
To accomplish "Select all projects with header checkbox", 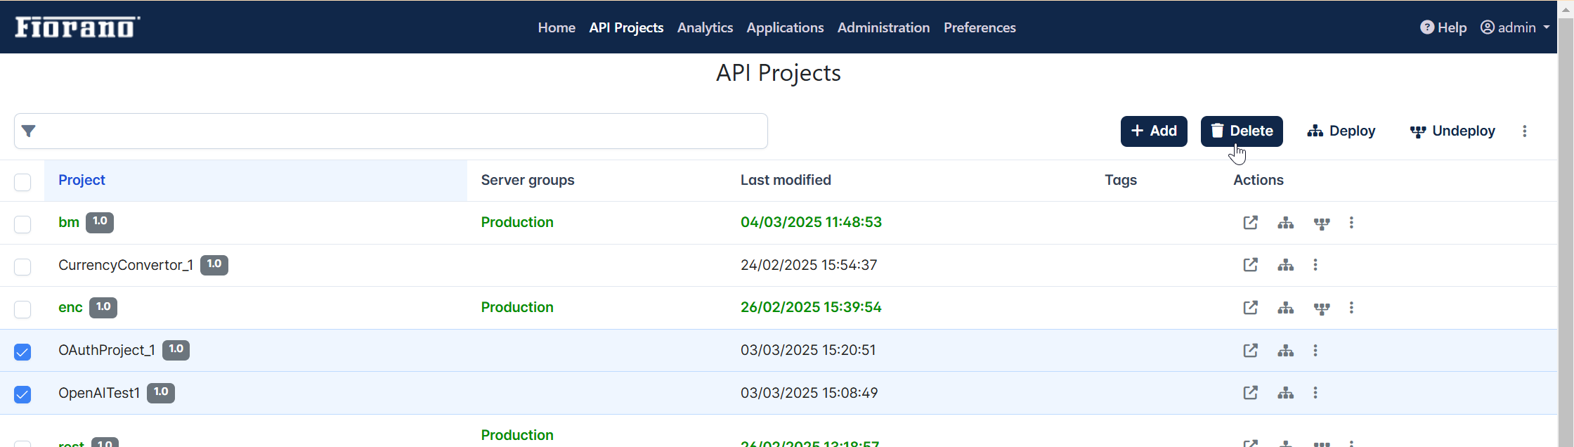I will coord(22,182).
